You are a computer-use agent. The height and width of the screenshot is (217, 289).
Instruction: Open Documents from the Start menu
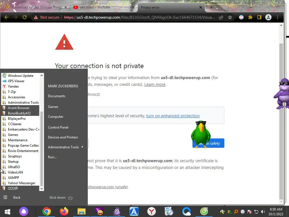pyautogui.click(x=56, y=96)
